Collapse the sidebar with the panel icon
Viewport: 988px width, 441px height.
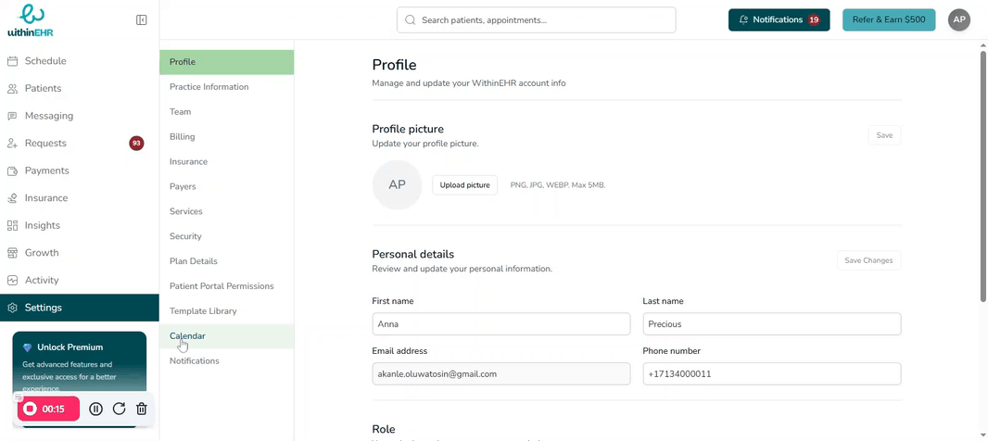[x=141, y=19]
